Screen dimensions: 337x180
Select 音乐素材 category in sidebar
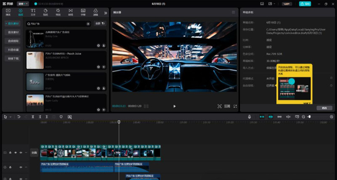(13, 23)
